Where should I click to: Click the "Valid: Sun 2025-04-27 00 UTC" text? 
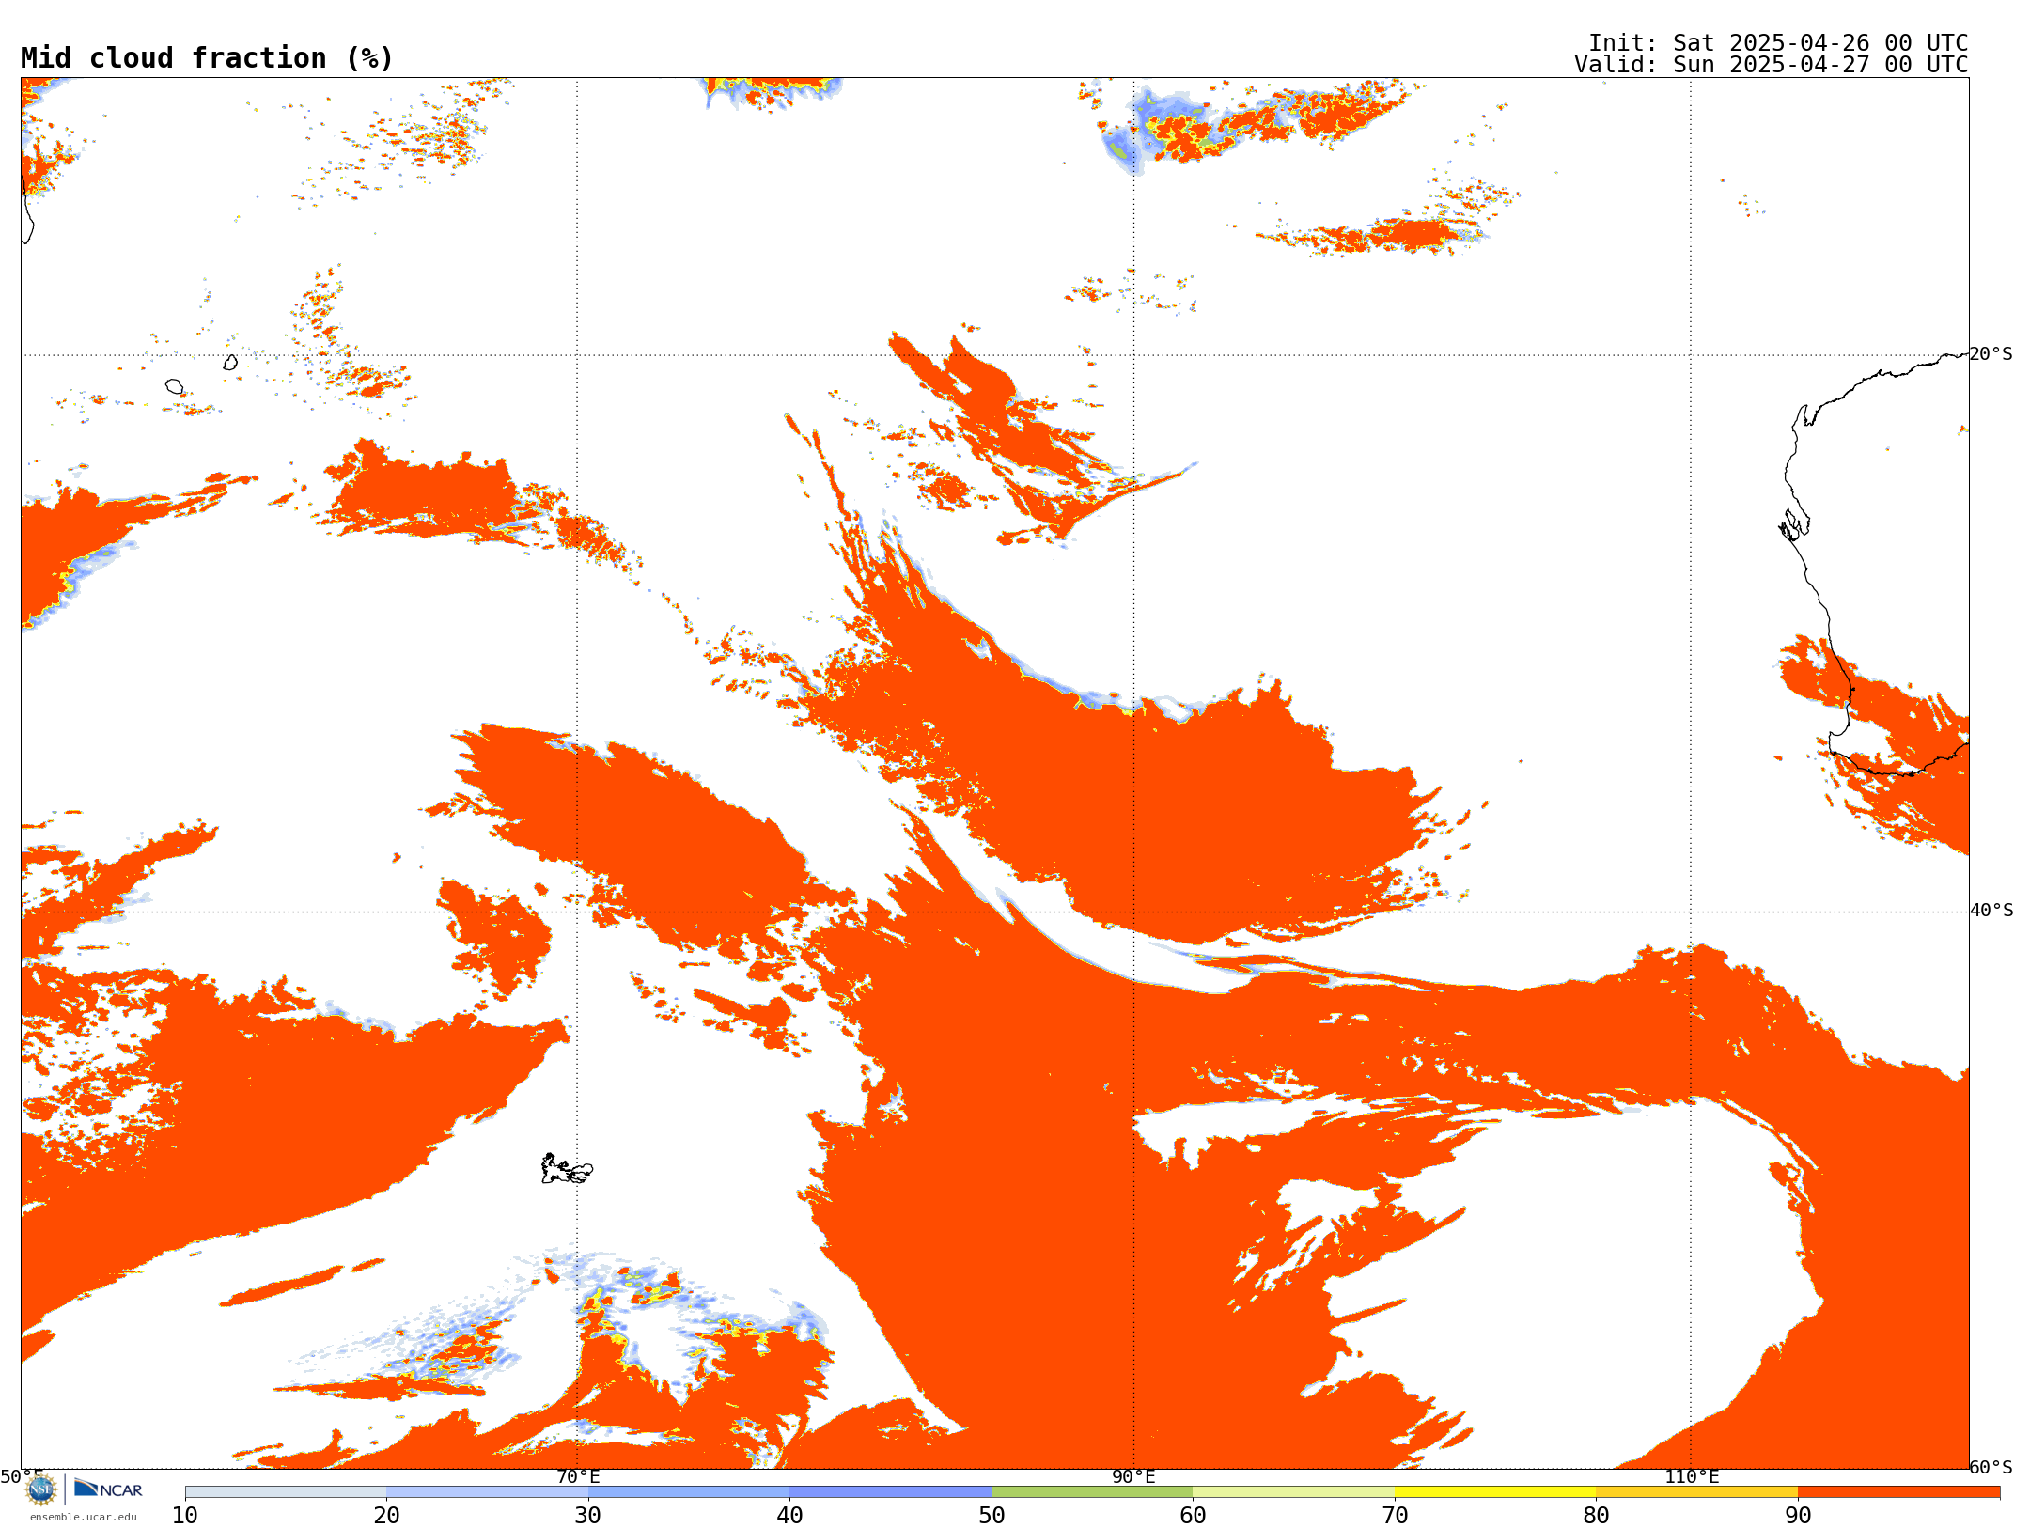(x=1771, y=65)
